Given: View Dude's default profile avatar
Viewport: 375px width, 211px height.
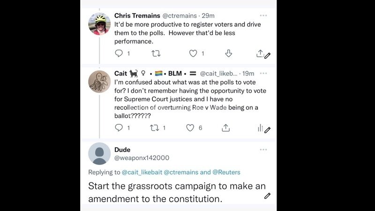Looking at the screenshot, I should coord(100,154).
